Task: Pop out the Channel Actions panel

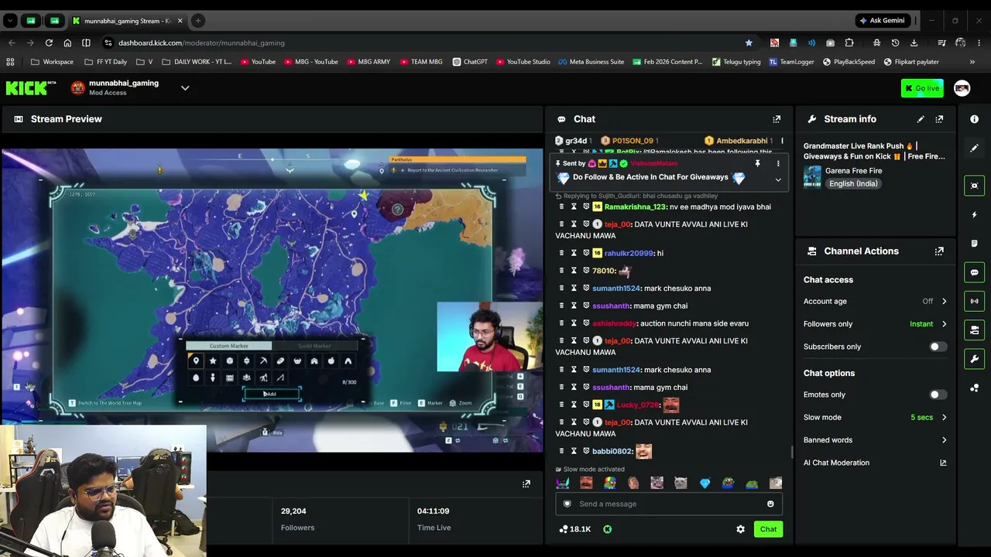Action: (x=939, y=251)
